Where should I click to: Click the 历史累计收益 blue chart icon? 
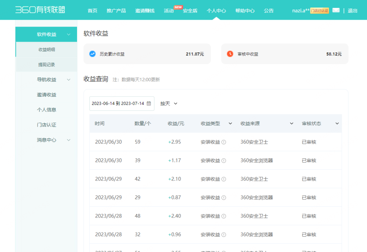pos(92,54)
